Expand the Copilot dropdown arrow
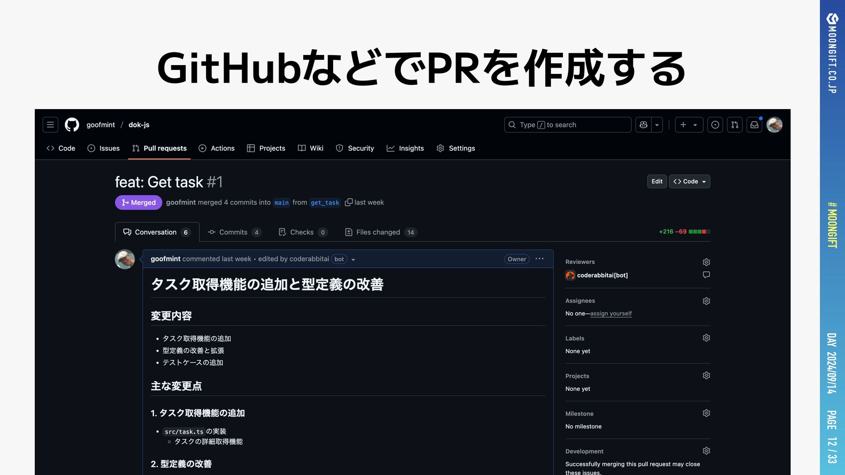This screenshot has width=845, height=475. click(x=657, y=125)
